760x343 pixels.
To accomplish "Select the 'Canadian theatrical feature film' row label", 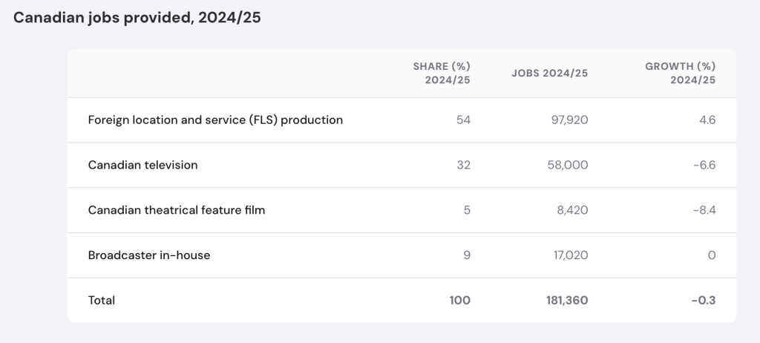I will pyautogui.click(x=176, y=210).
